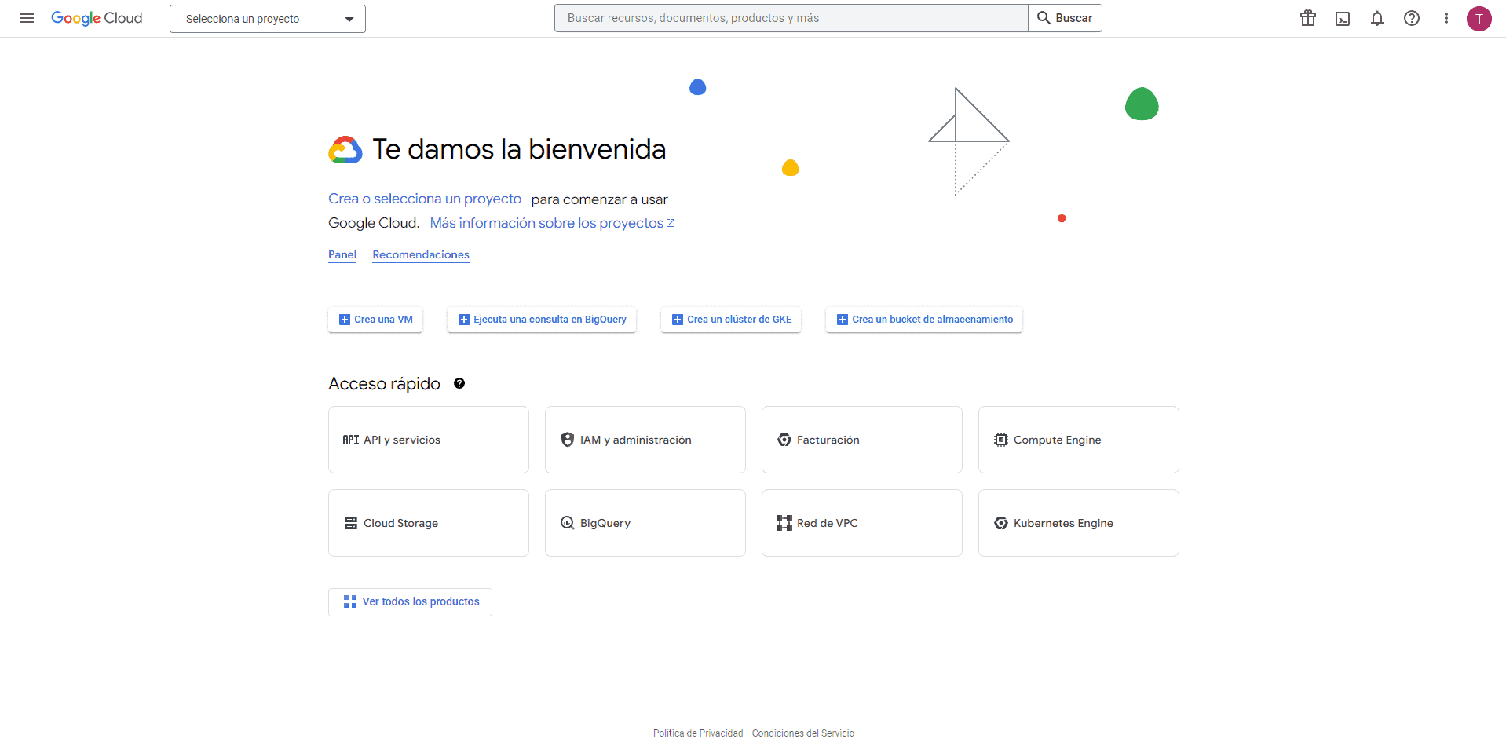This screenshot has height=753, width=1506.
Task: Open the Facturación quick access card
Action: coord(862,440)
